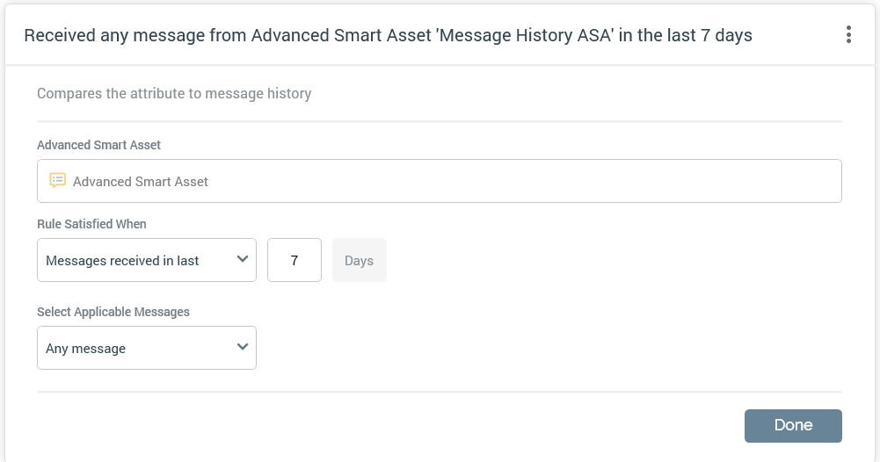This screenshot has height=462, width=880.
Task: Open the three-dot options menu
Action: pos(848,35)
